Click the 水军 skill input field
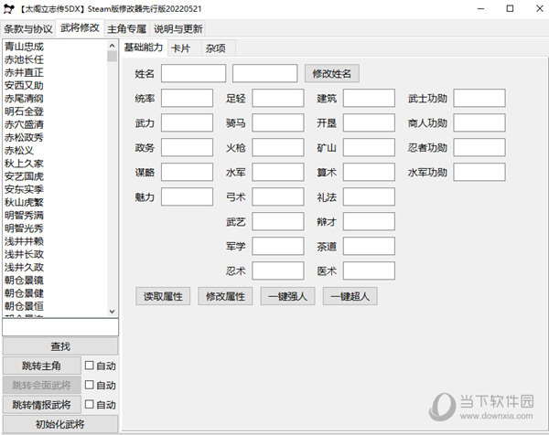 [278, 172]
